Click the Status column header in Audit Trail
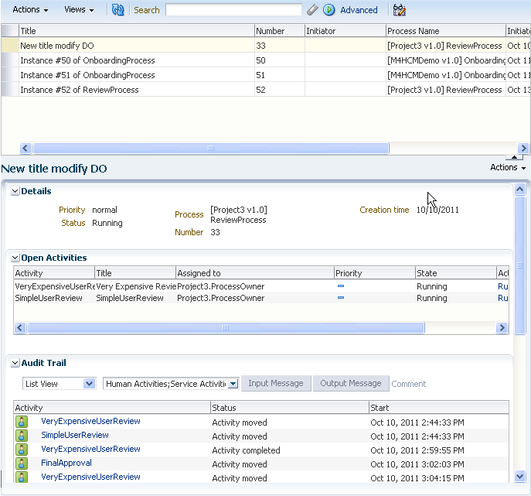This screenshot has width=531, height=496. pos(290,408)
